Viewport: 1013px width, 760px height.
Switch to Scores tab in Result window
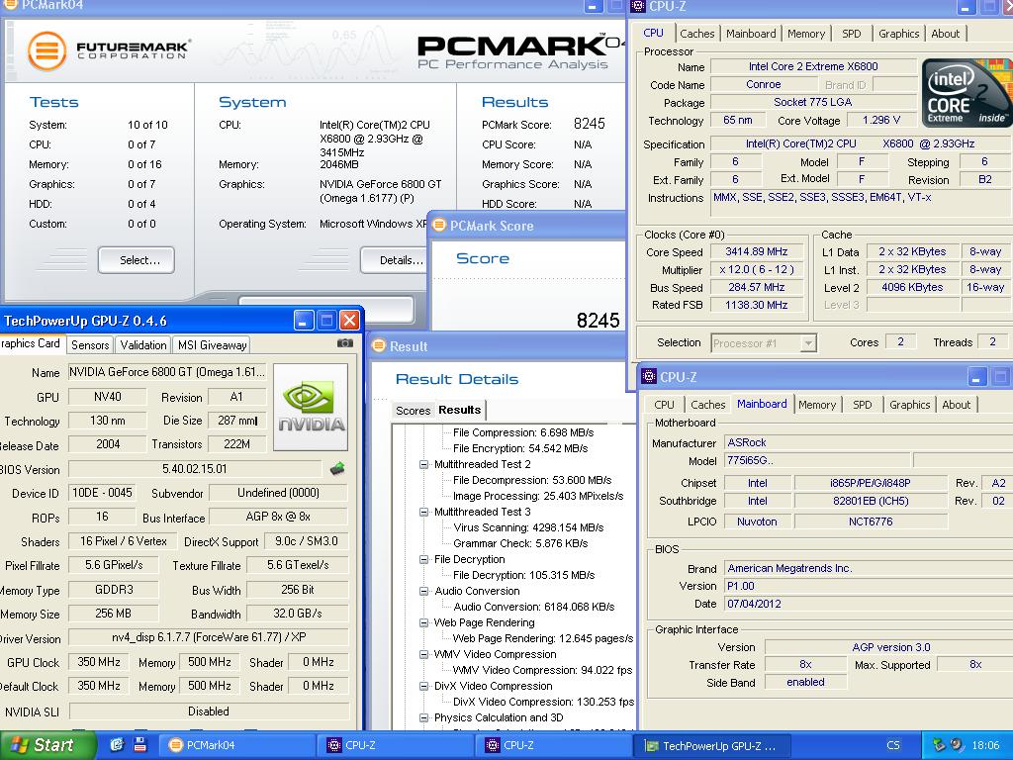413,411
